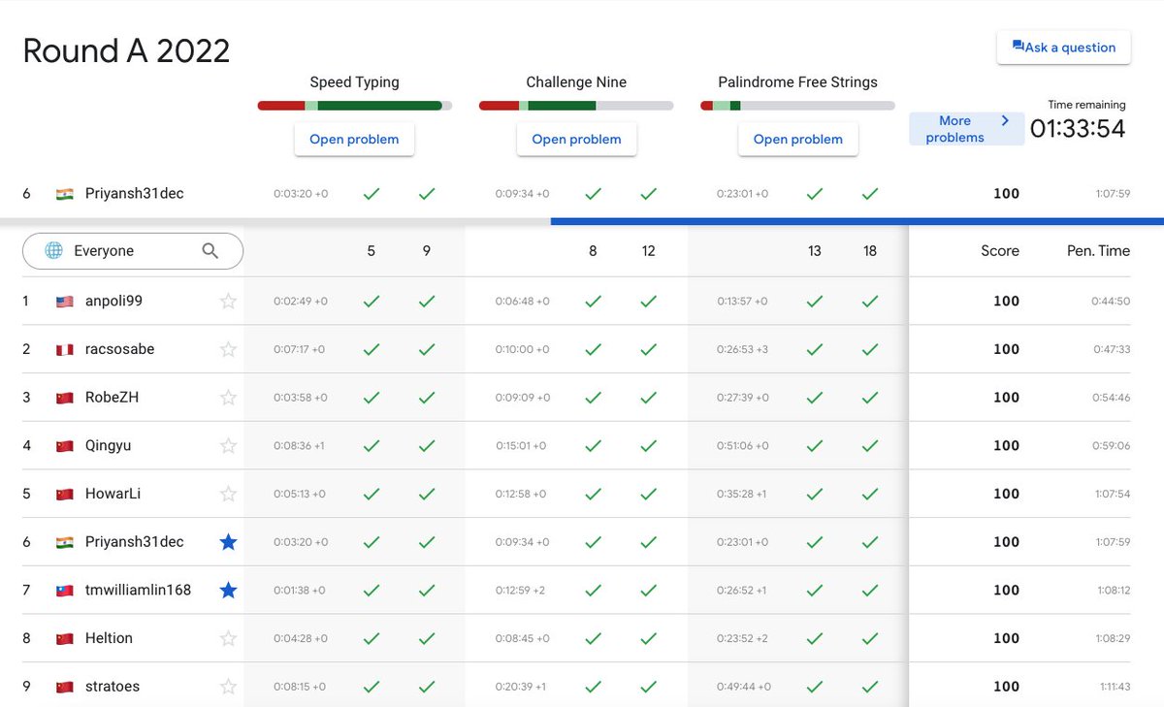Screen dimensions: 1164x707
Task: Click the China flag beside RobeZH
Action: [65, 398]
